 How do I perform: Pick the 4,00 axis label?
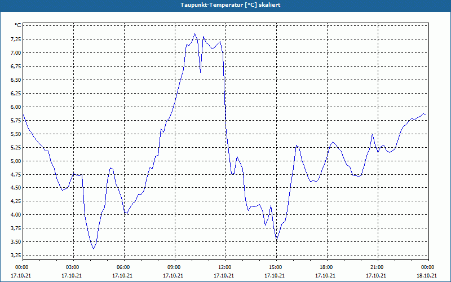coord(16,214)
